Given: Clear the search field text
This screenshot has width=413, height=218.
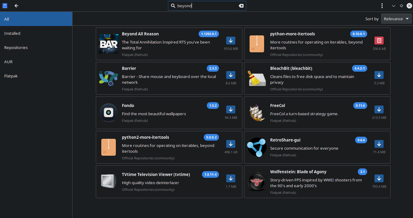Looking at the screenshot, I should pyautogui.click(x=241, y=6).
